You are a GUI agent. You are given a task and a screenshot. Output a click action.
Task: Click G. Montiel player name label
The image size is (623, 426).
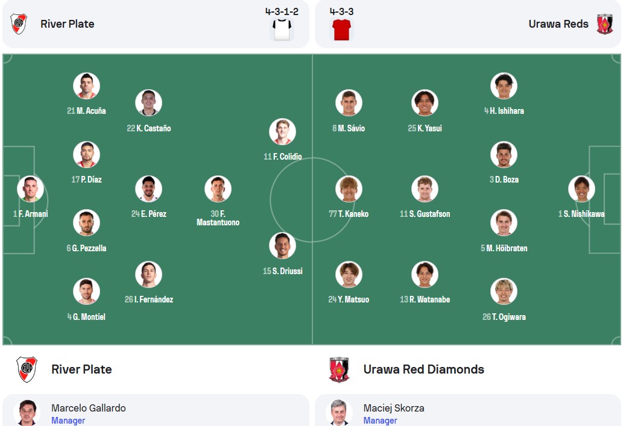click(86, 317)
